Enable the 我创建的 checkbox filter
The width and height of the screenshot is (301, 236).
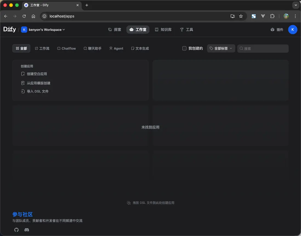184,48
